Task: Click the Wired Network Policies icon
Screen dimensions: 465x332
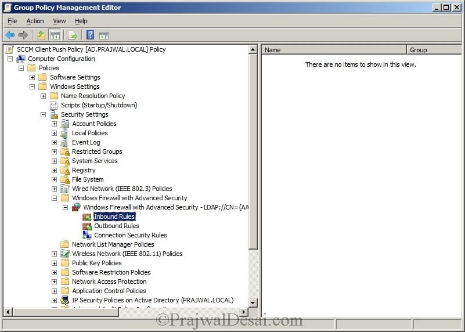Action: [64, 189]
